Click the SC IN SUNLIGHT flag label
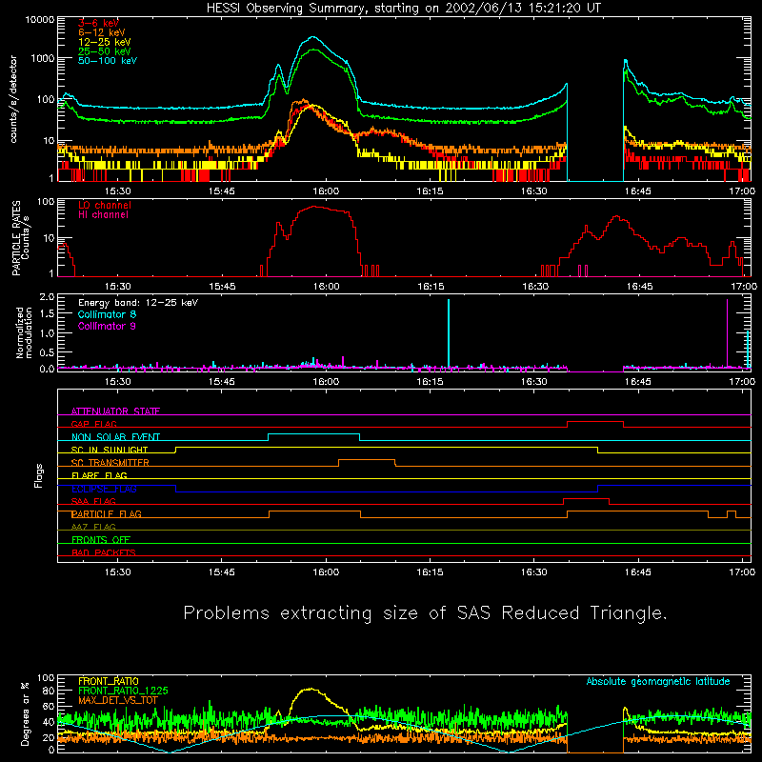 [110, 450]
